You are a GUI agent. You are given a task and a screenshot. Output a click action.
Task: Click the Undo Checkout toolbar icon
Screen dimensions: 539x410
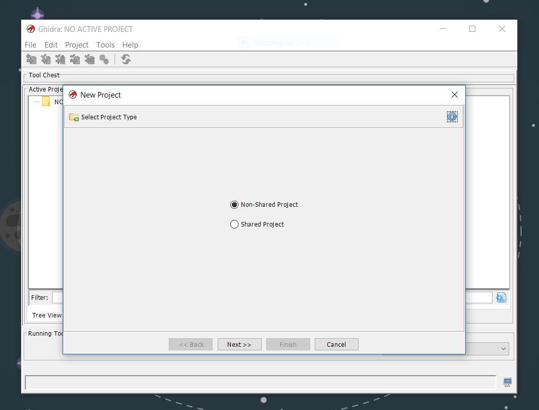click(90, 60)
